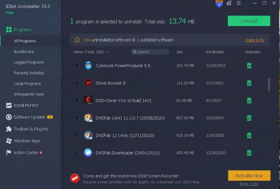Tick checkbox for DVDFab (x64) 11.1.0.7
The image size is (280, 189).
click(x=77, y=118)
